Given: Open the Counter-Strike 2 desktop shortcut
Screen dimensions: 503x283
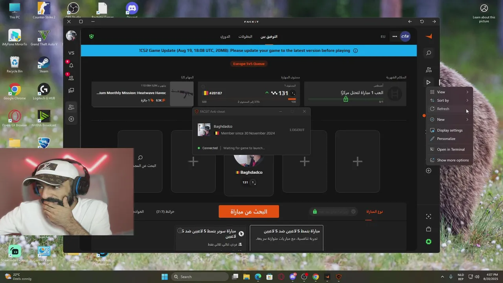Looking at the screenshot, I should click(x=44, y=10).
